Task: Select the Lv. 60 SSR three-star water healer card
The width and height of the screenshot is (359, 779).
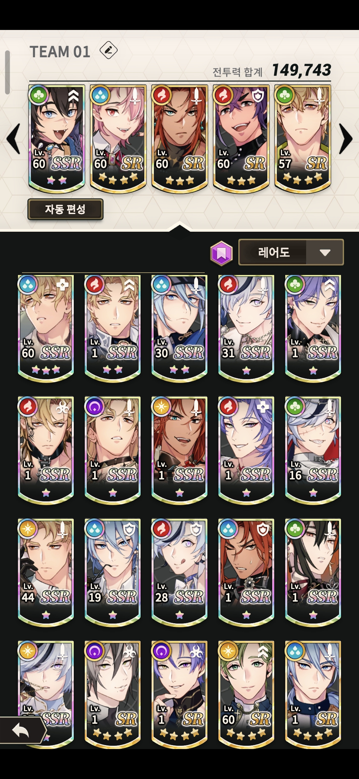Action: pos(46,328)
